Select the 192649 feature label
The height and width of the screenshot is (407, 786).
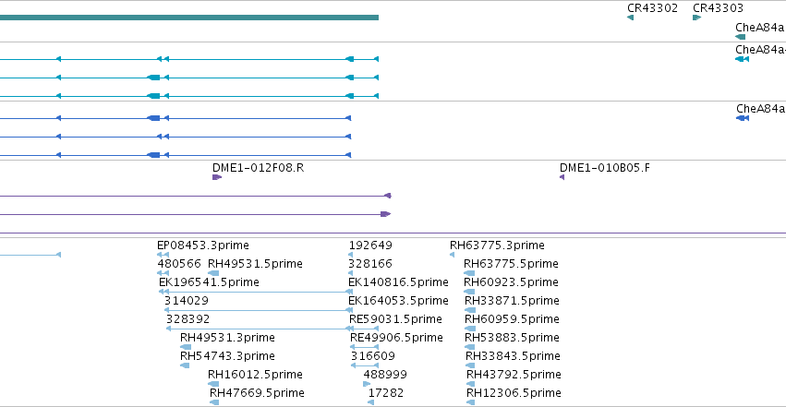pyautogui.click(x=370, y=245)
